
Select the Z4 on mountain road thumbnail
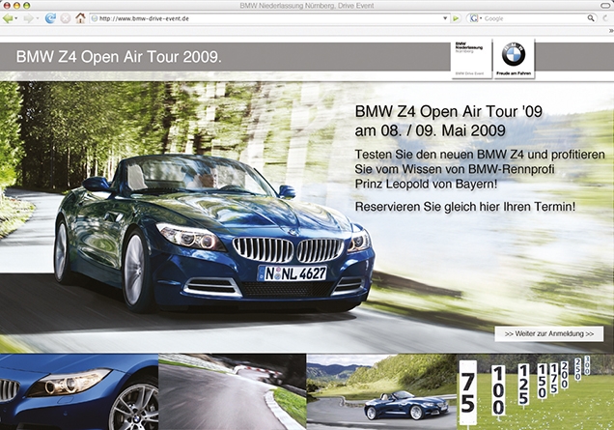tap(380, 391)
